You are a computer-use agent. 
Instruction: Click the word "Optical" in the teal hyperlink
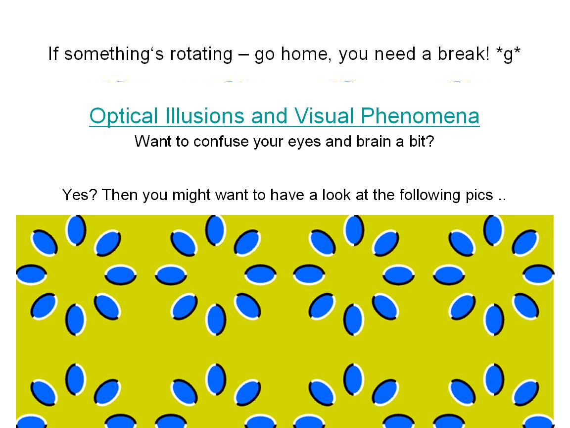(117, 116)
